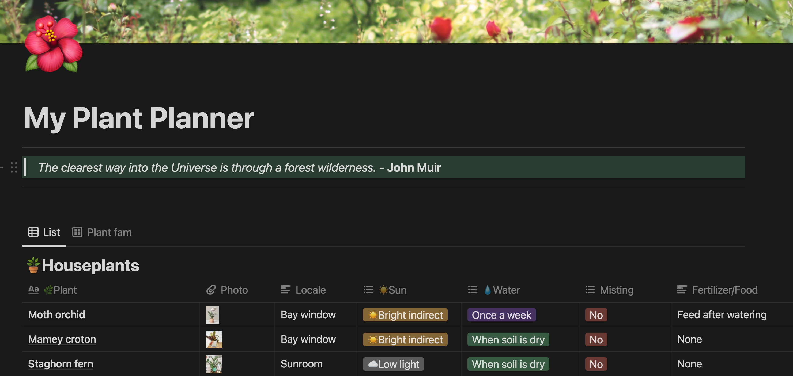Toggle No misting on Mamey croton

[x=596, y=339]
